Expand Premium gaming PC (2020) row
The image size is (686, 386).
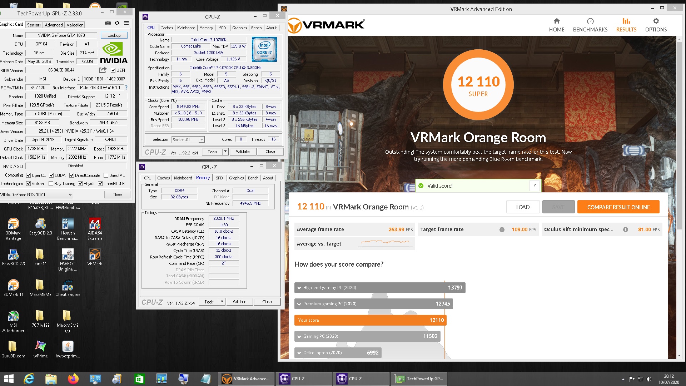[374, 304]
